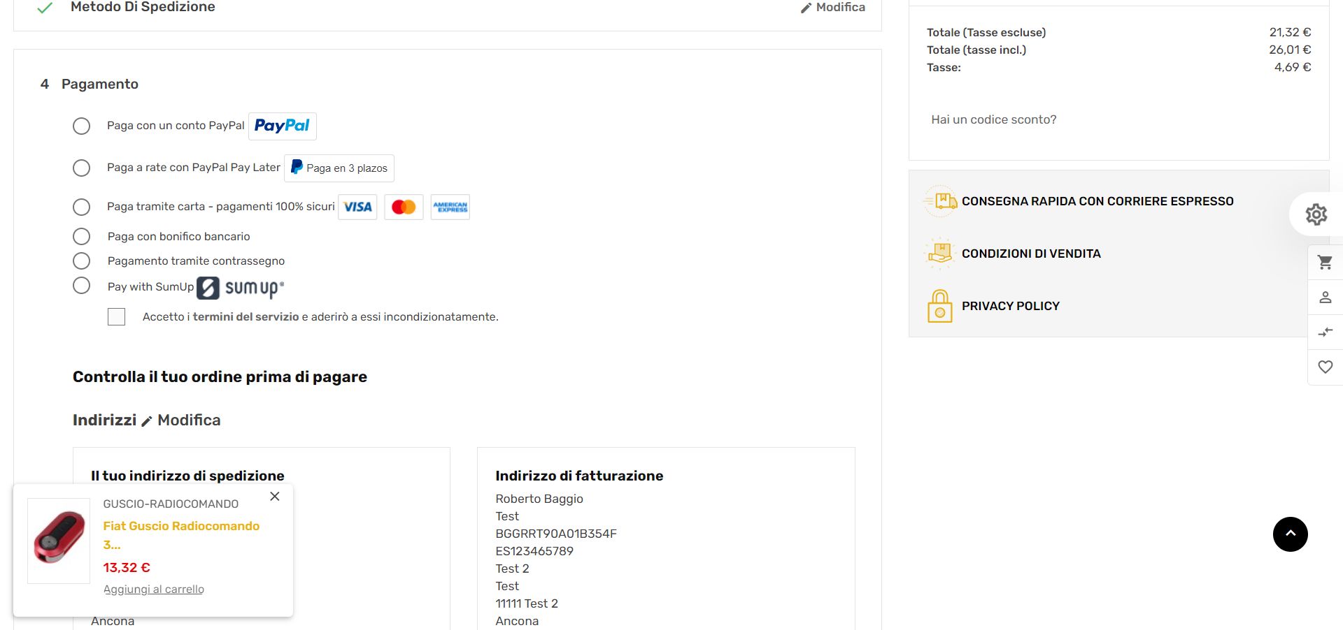Click the PayPal logo badge
This screenshot has width=1343, height=630.
coord(282,126)
